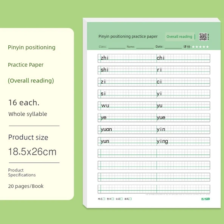
Task: Click the first rating star
Action: (193, 47)
